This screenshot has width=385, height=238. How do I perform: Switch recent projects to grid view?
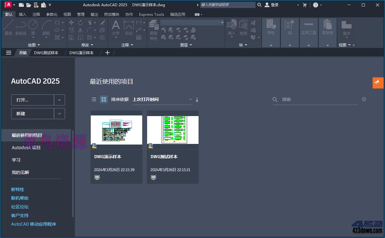(103, 99)
